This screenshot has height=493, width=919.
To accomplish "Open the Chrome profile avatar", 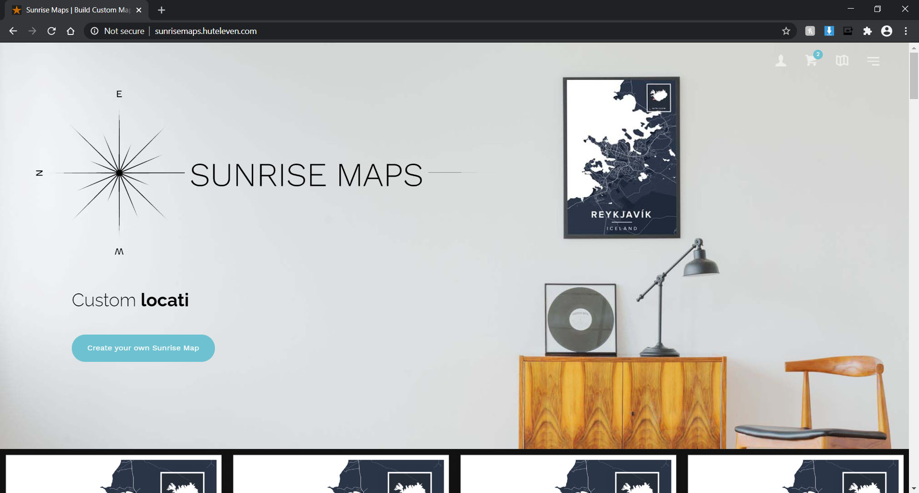I will tap(886, 31).
